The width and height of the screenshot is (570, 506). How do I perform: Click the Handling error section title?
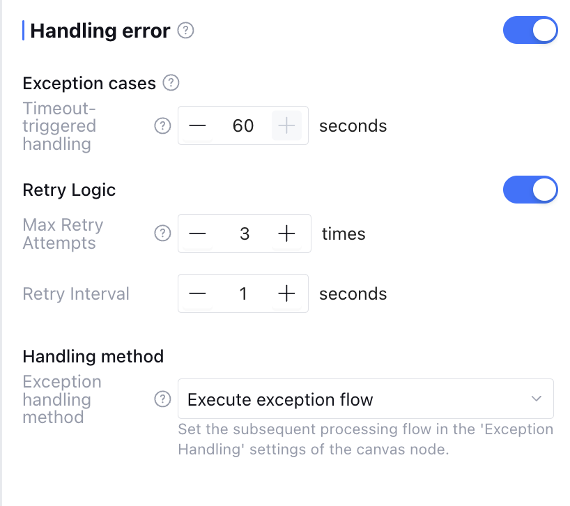click(100, 31)
